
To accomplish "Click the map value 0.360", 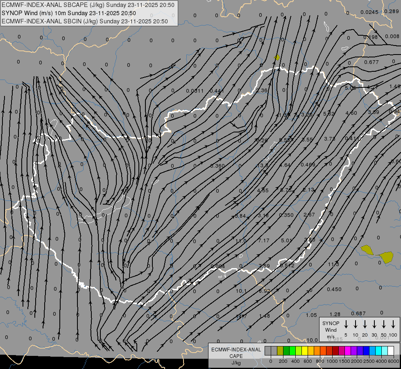I will (217, 166).
